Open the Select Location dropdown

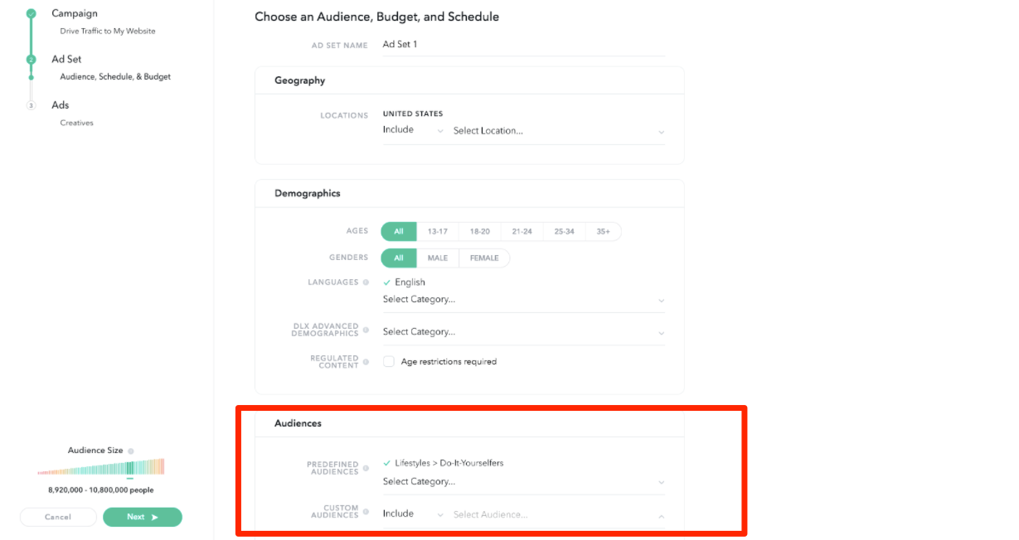click(558, 131)
